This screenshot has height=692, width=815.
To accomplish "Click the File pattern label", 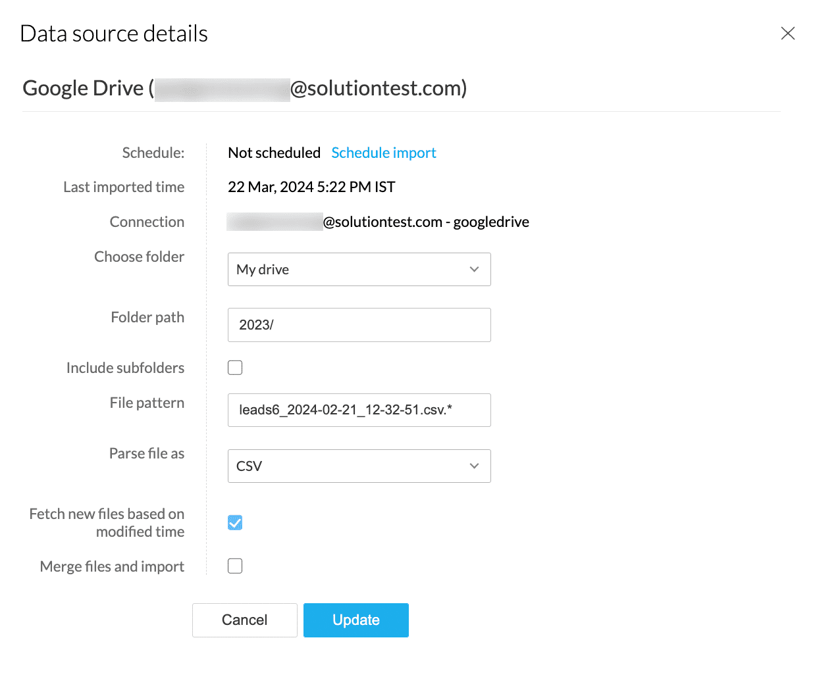I will click(x=147, y=403).
